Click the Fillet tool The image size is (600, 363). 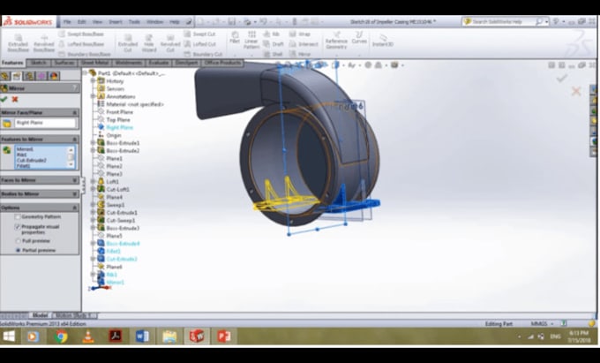click(x=235, y=37)
